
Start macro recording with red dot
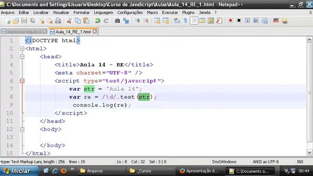pos(230,21)
